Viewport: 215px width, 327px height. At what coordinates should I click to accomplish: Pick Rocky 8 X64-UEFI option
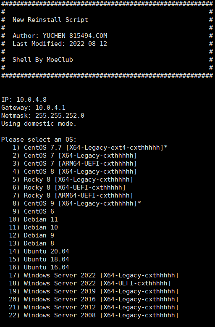tap(69, 187)
